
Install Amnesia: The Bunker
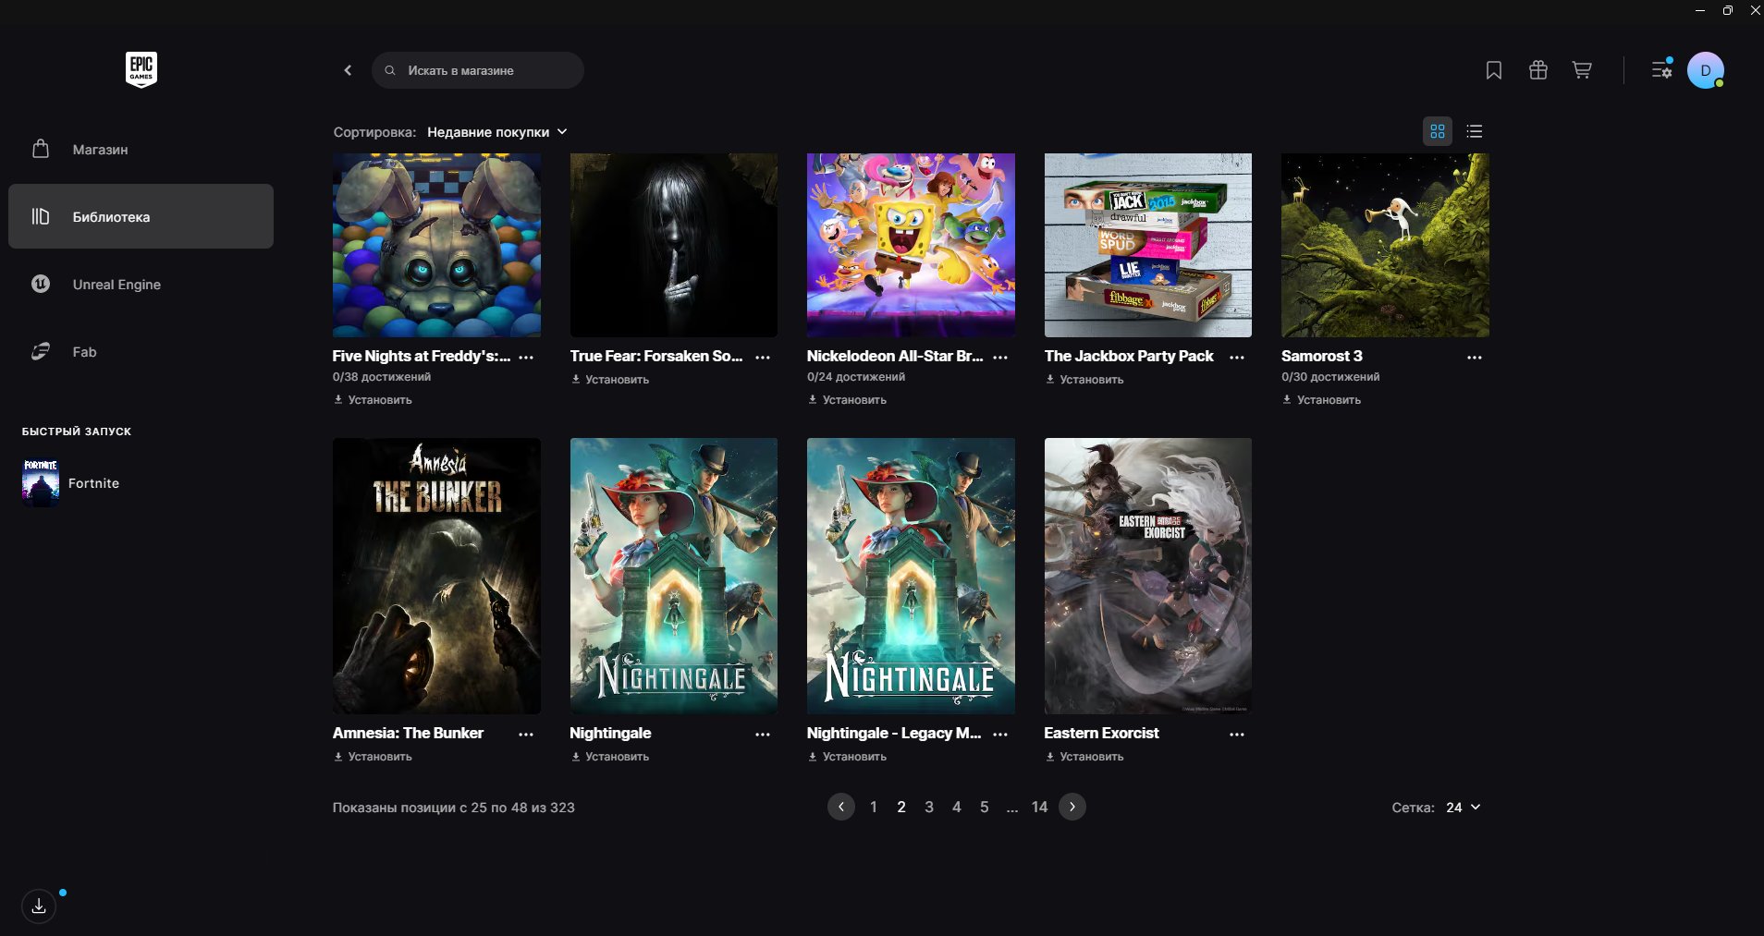point(373,757)
